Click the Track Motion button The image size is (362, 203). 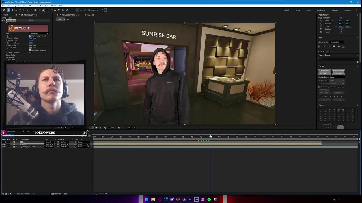(x=325, y=74)
